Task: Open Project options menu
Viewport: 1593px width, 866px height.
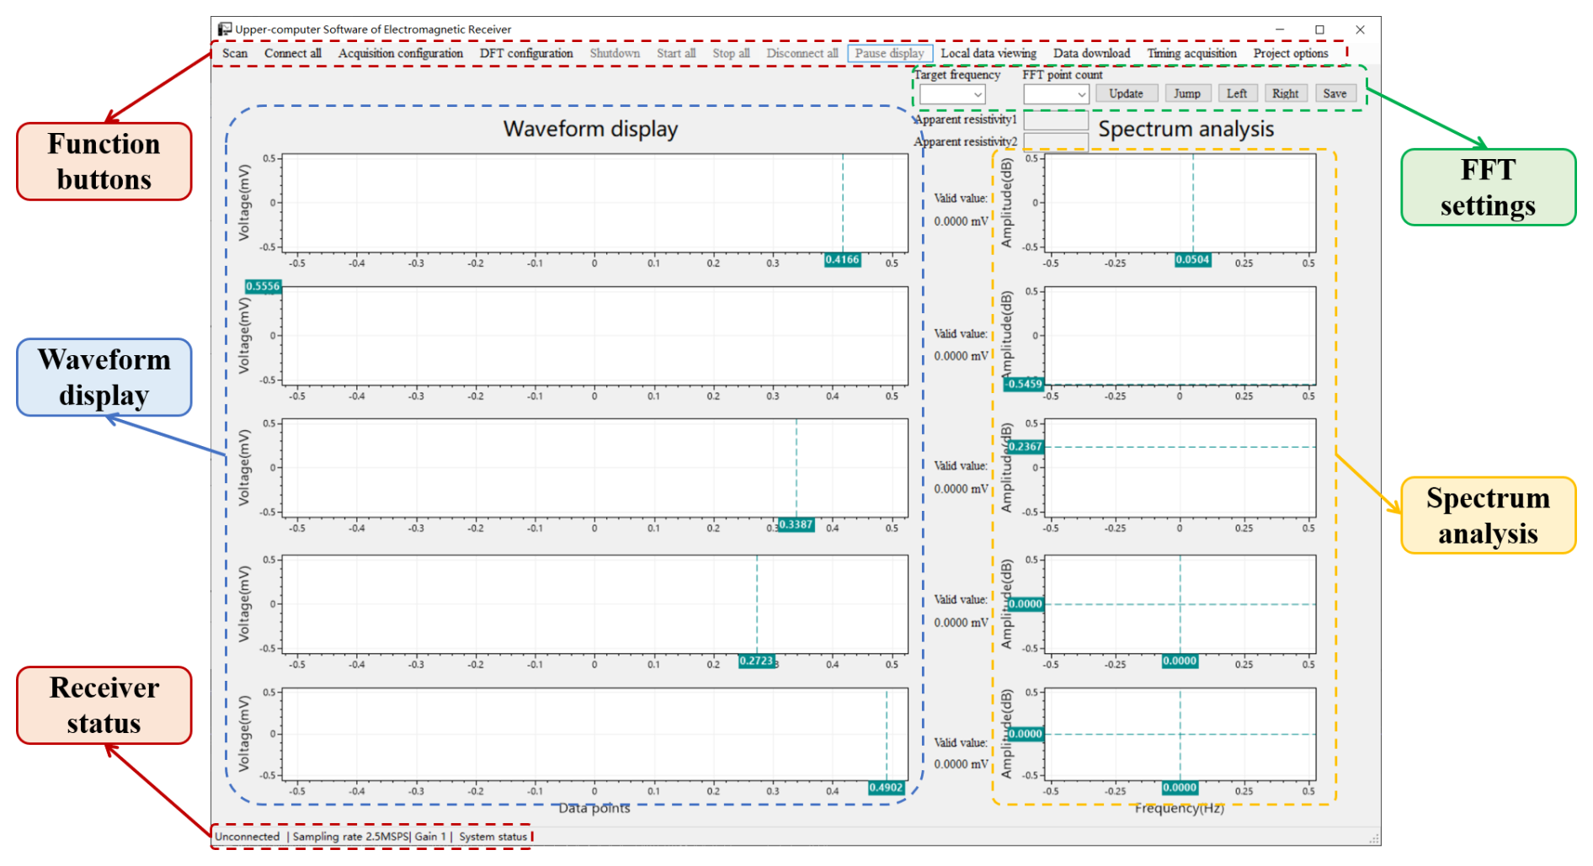Action: [x=1290, y=53]
